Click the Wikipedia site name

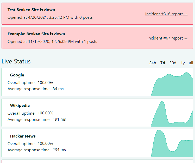20,106
